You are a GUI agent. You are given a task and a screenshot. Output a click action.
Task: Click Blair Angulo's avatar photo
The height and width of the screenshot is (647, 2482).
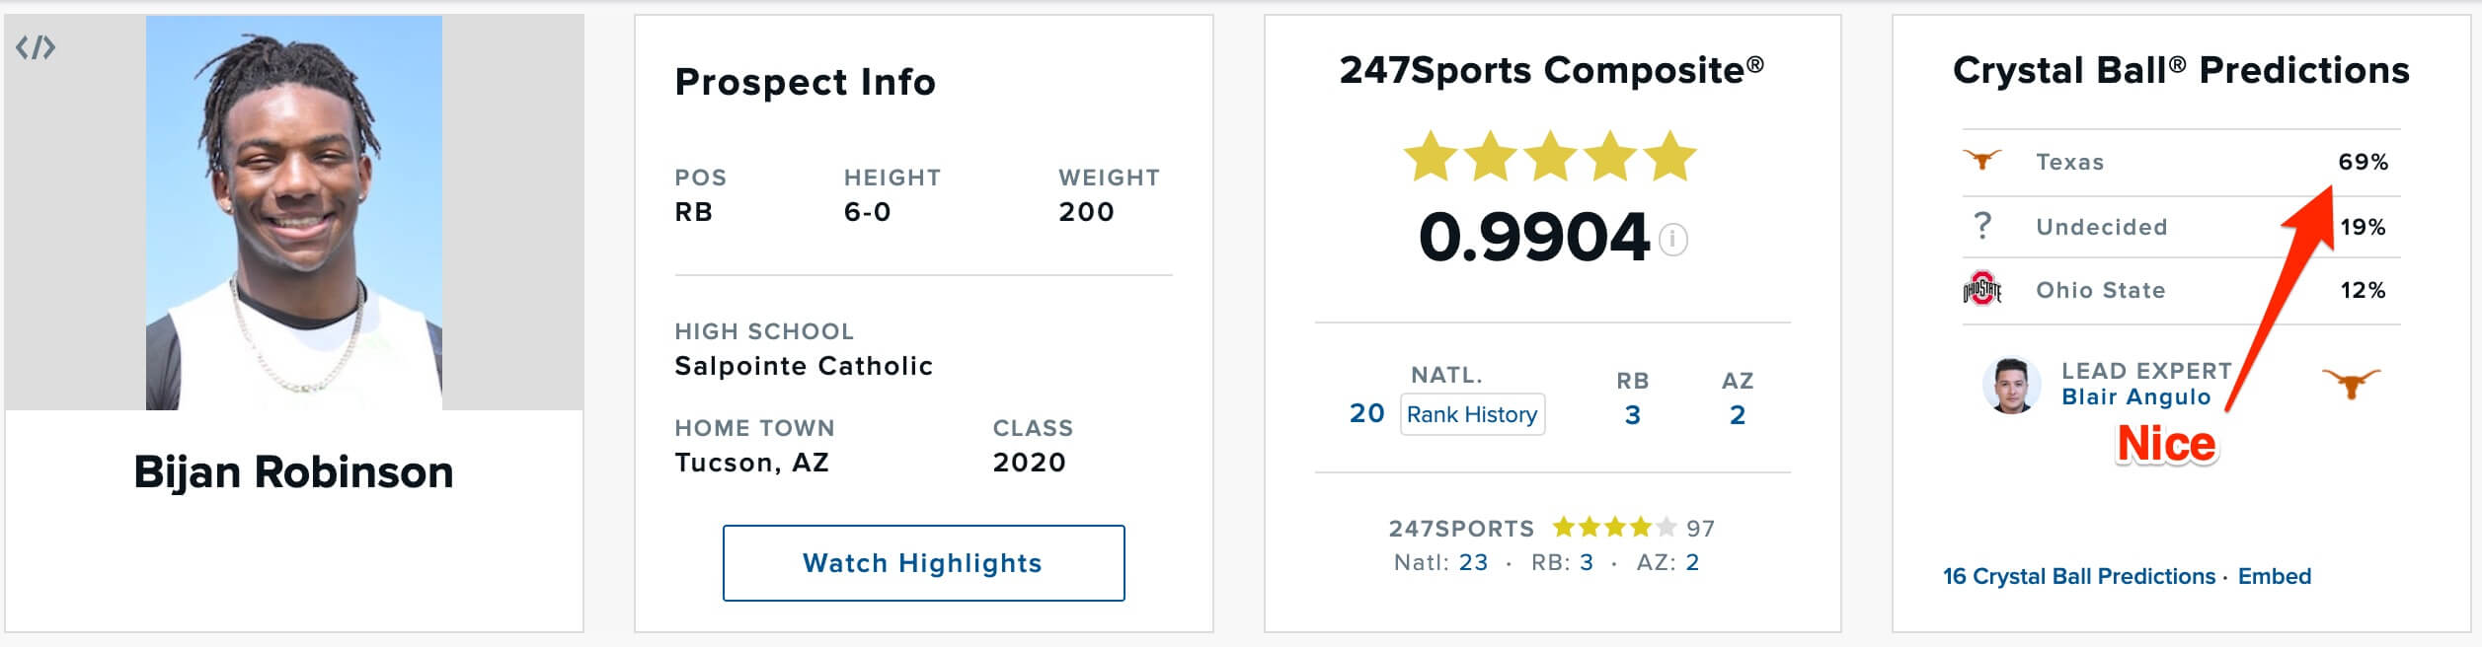[2010, 385]
